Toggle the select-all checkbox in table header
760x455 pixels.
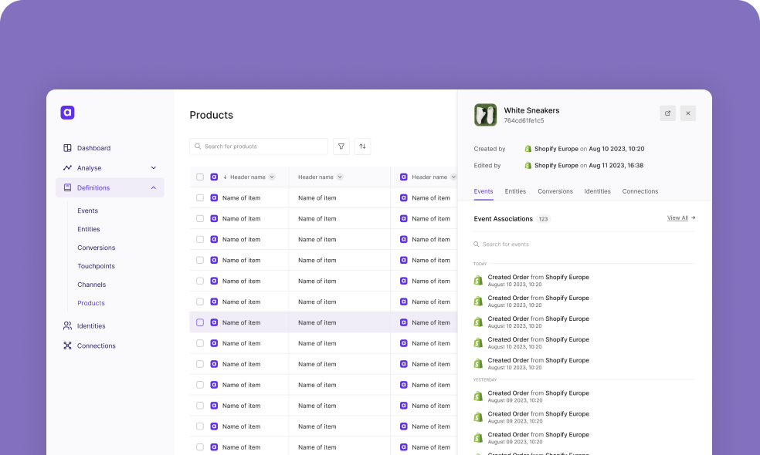click(x=200, y=177)
